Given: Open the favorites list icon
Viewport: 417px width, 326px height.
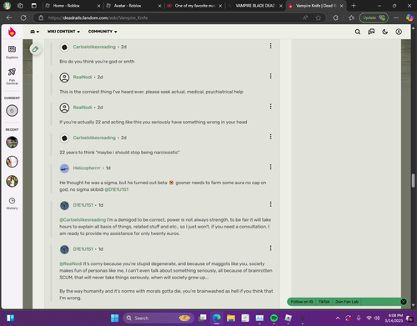Looking at the screenshot, I should (351, 18).
